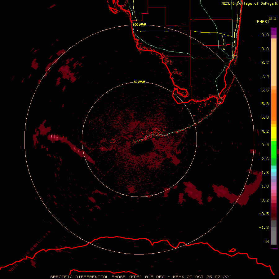Click the 9.0 scale value

pos(265,49)
